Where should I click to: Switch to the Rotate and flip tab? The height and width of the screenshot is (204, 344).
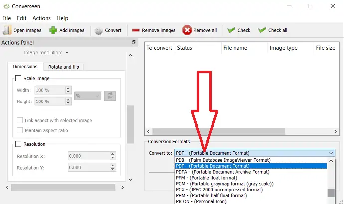(64, 67)
